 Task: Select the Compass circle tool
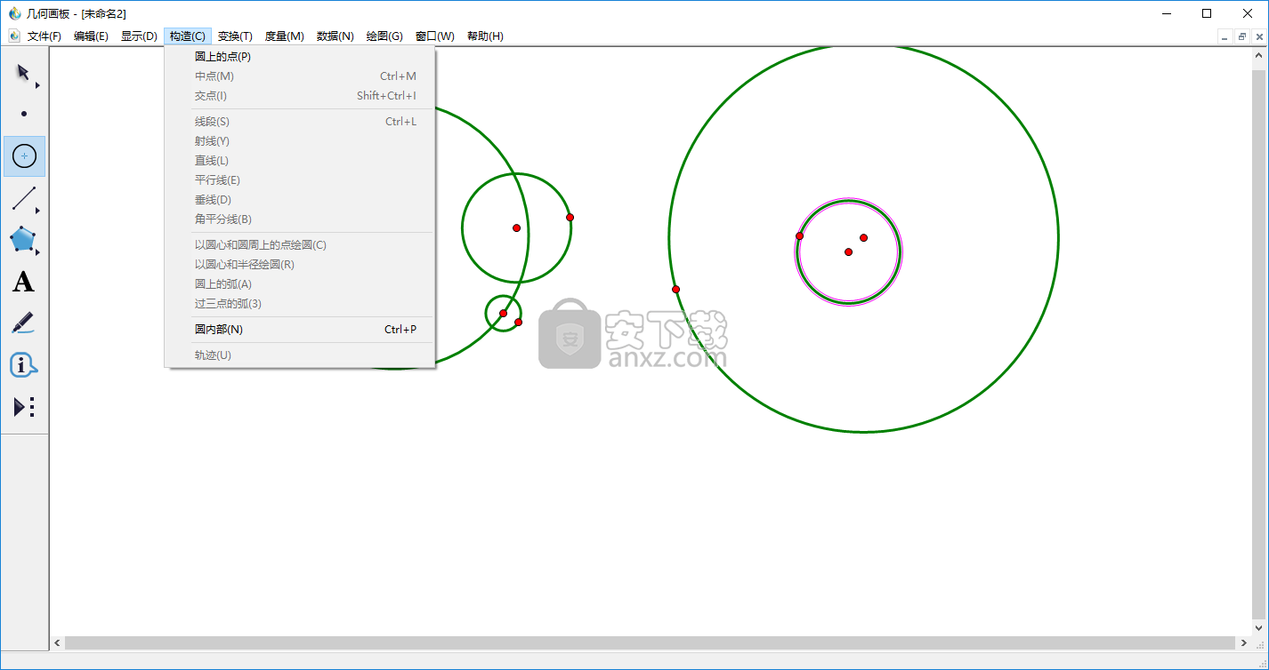(x=24, y=156)
